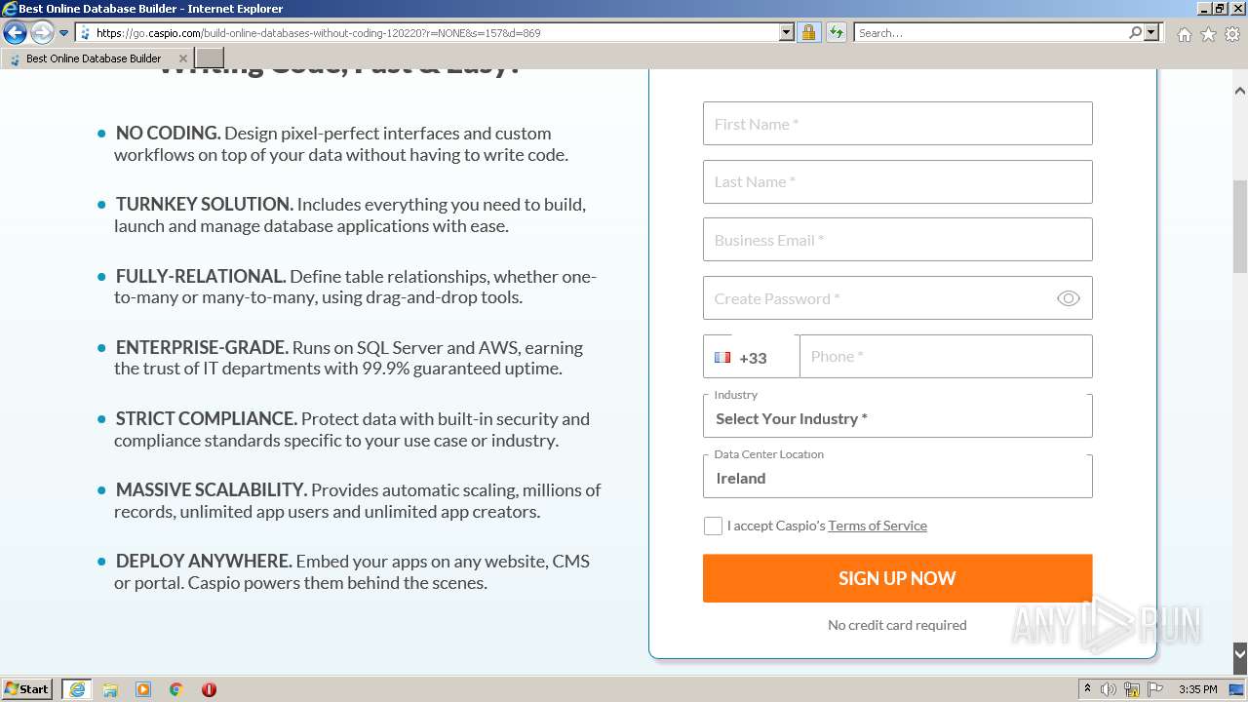The width and height of the screenshot is (1248, 702).
Task: Click the TURNKEY SOLUTION heading text
Action: 204,205
